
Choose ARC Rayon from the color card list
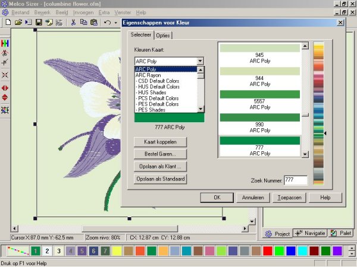point(166,75)
